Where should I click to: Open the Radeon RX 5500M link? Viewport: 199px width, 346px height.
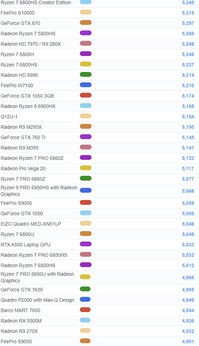click(x=21, y=321)
